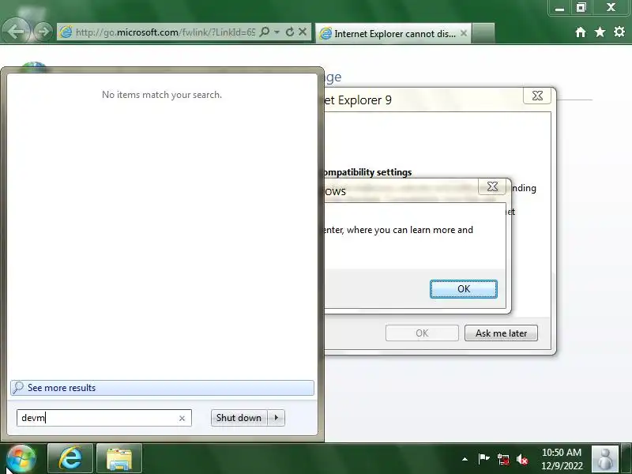Go to Home page icon
632x474 pixels.
point(581,32)
